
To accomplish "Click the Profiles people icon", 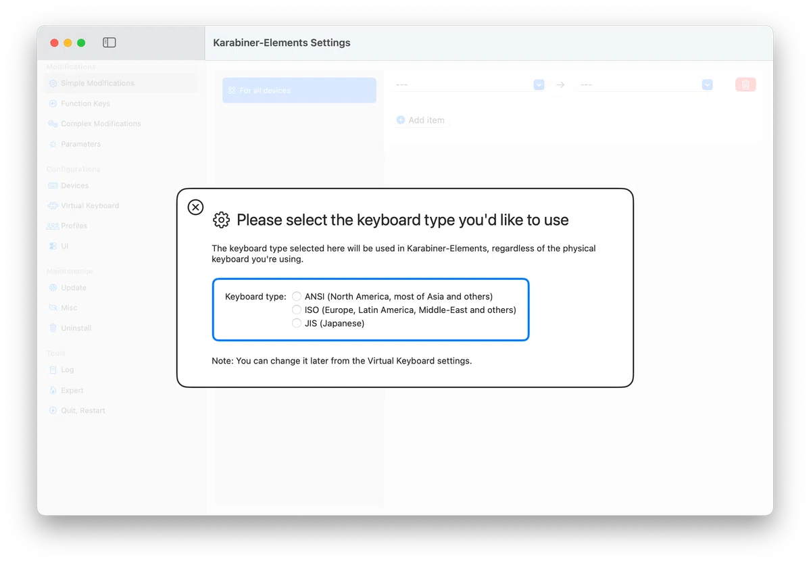I will 53,226.
